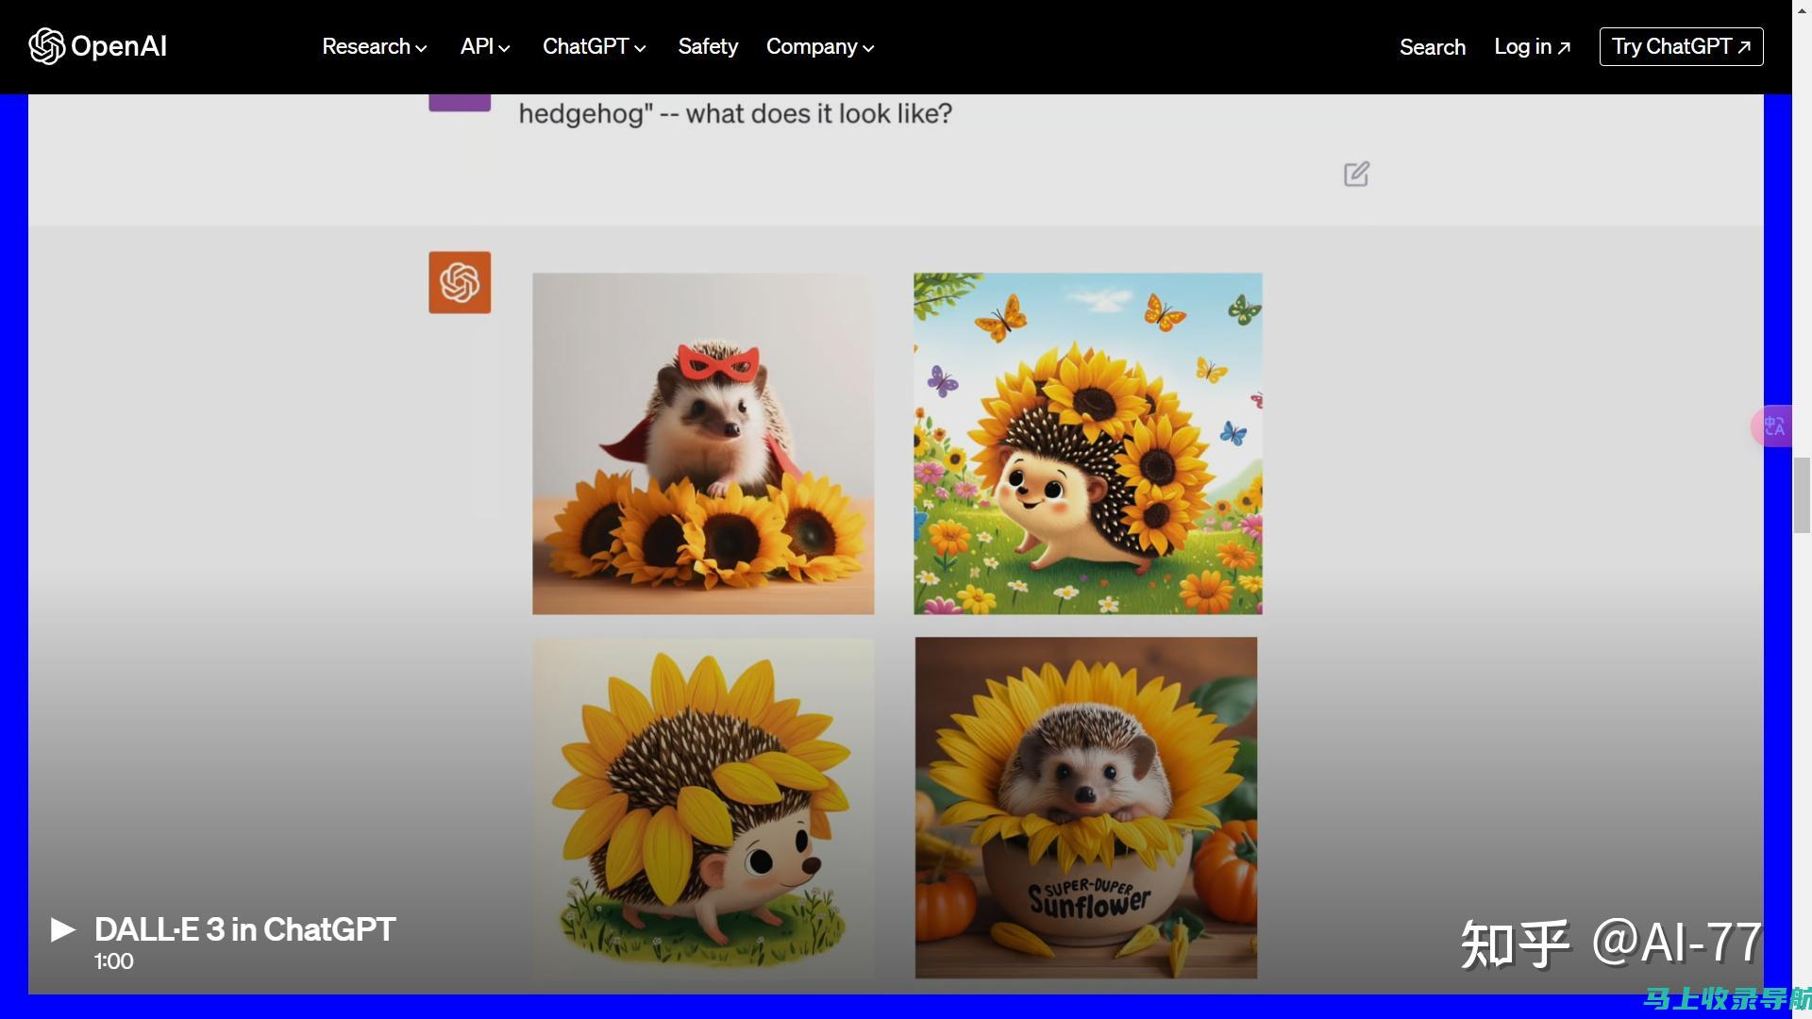Click the OpenAI chat response icon
1812x1019 pixels.
460,281
